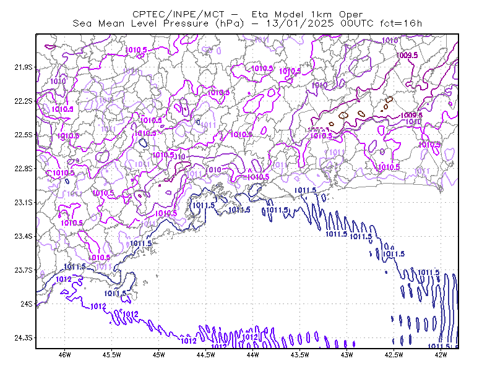495x382 pixels.
Task: Click the chart title 'CPTEC/INPE/MCT – Eta Model 1km Oper'
Action: click(x=247, y=14)
